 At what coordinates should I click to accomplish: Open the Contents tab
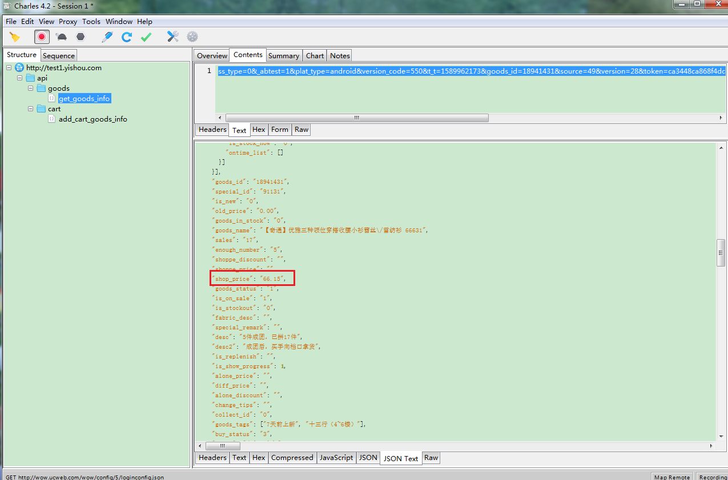point(248,55)
